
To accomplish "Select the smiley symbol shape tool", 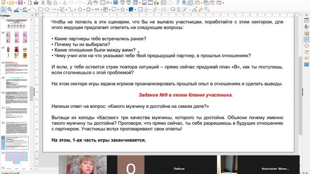I will point(88,9).
